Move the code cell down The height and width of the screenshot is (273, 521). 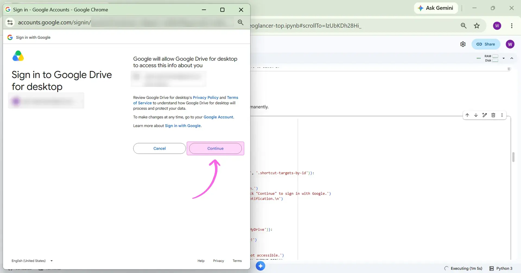pos(476,115)
